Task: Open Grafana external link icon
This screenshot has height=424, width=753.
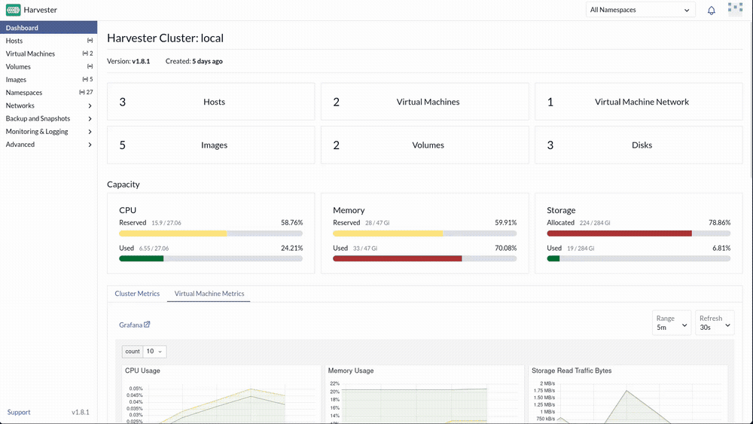Action: 147,325
